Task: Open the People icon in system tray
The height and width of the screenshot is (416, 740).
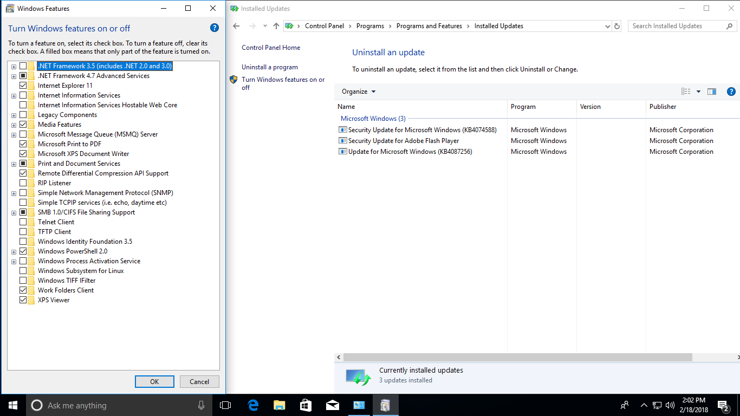Action: 625,405
